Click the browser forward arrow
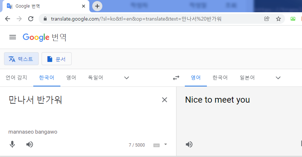This screenshot has width=302, height=157. pos(19,19)
